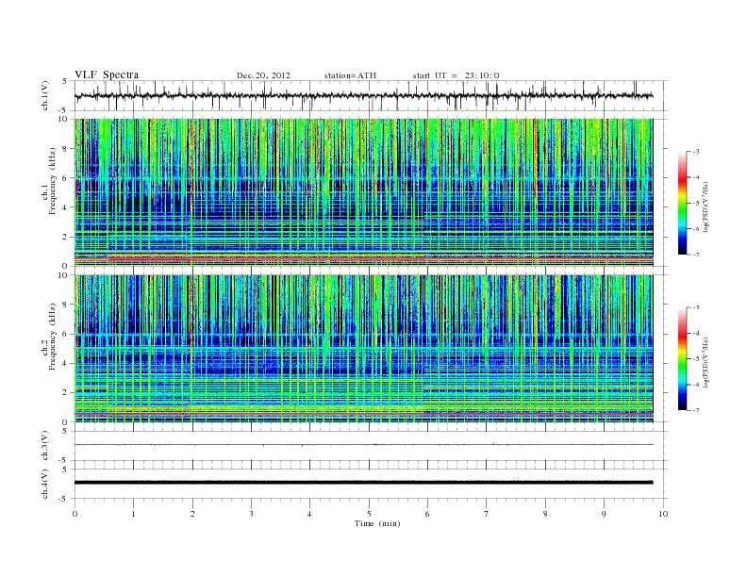
Task: Click the "ch.3(V)" axis label
Action: coord(45,446)
